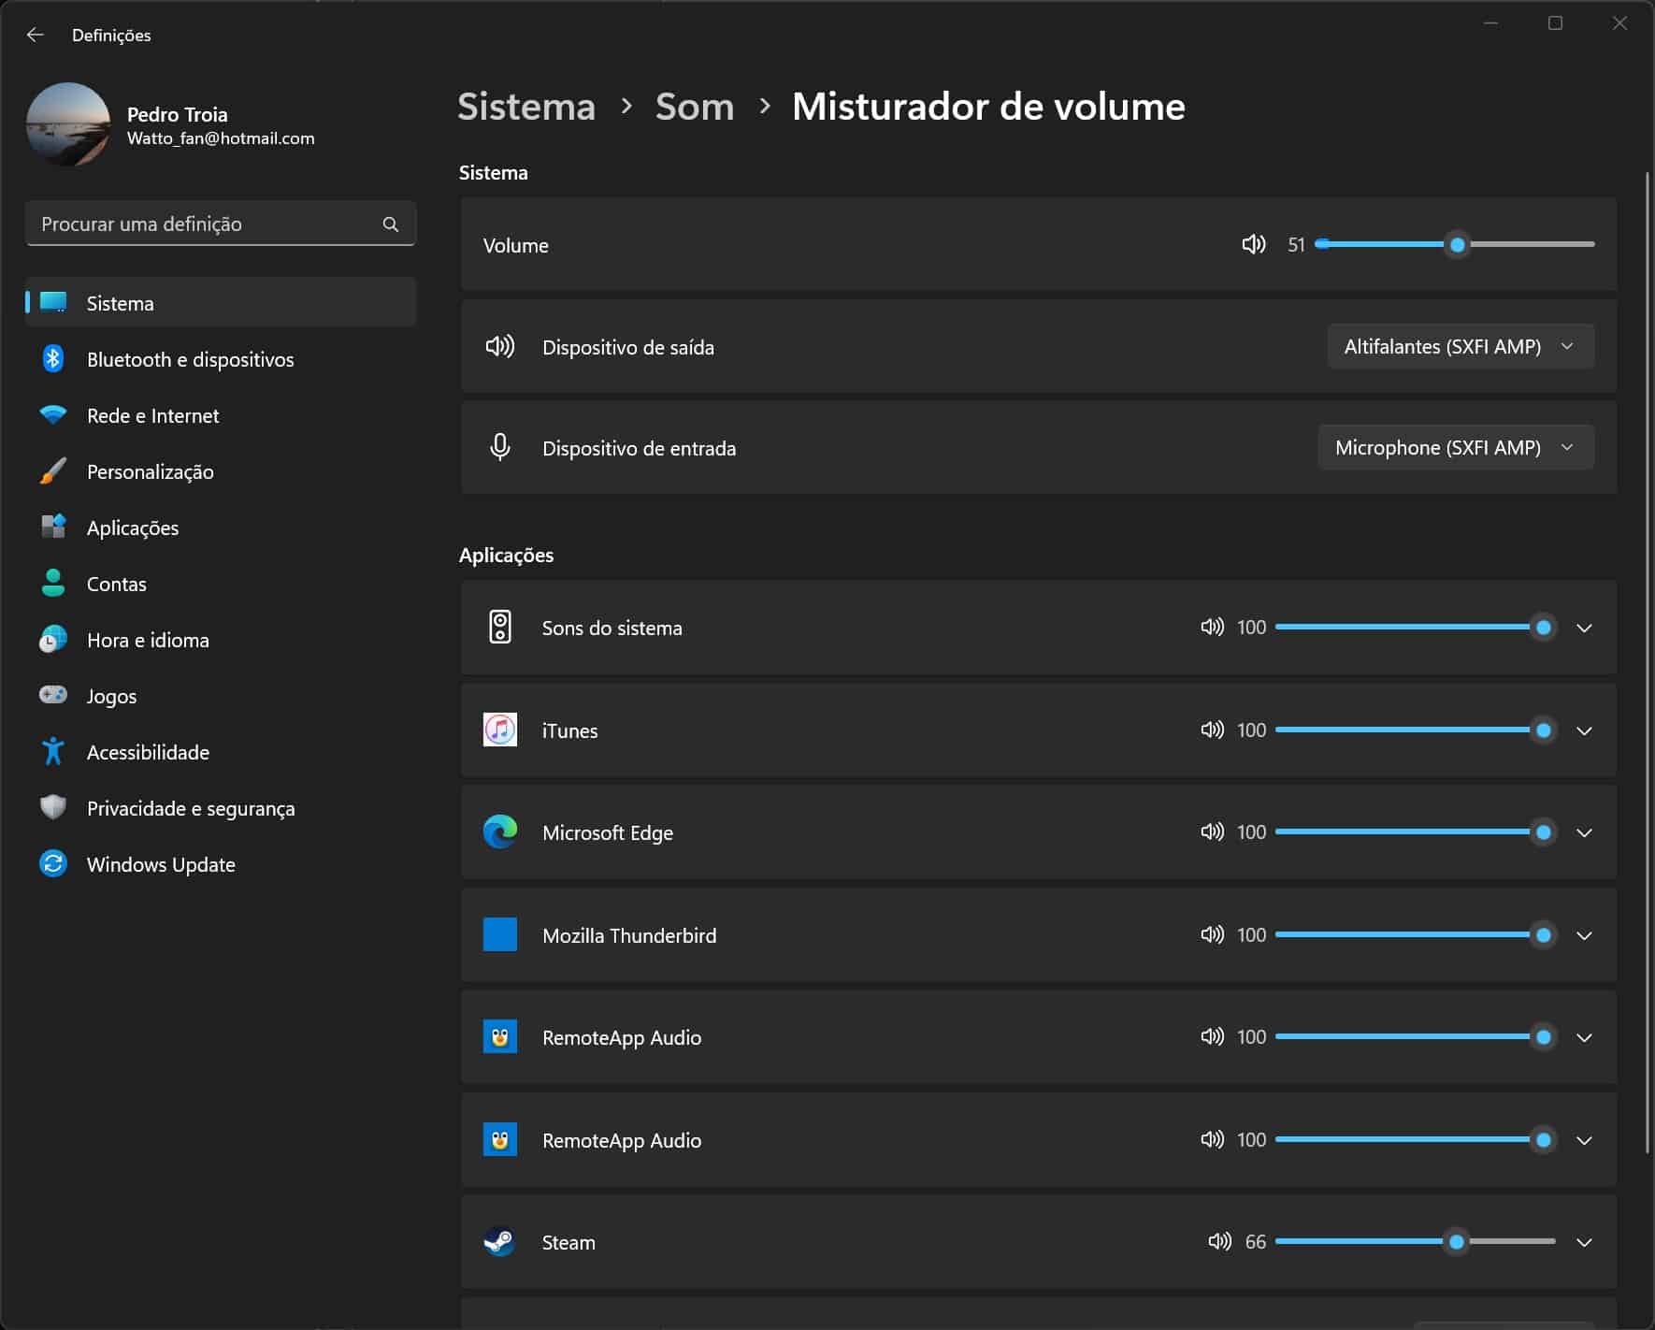Open the Altifalantes (SXFI AMP) output dropdown
Viewport: 1655px width, 1330px height.
(1460, 347)
